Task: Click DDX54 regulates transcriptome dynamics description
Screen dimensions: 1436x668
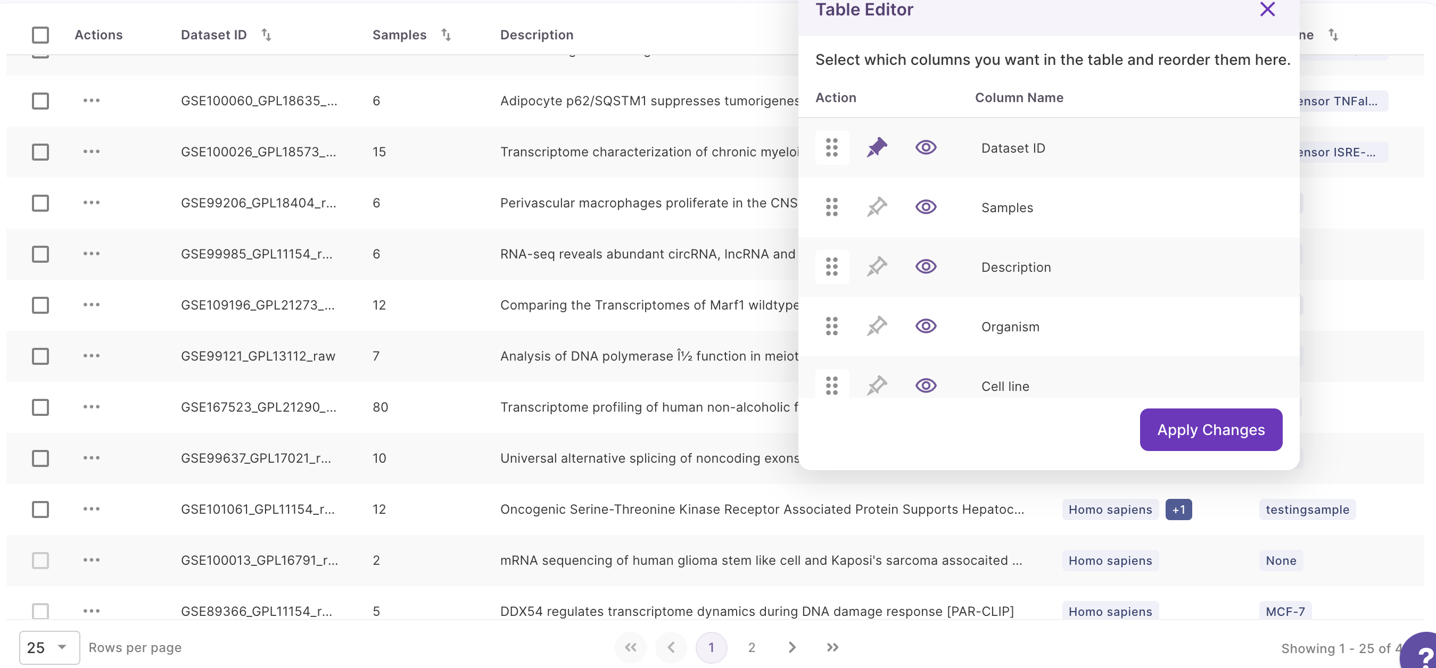Action: pos(756,612)
